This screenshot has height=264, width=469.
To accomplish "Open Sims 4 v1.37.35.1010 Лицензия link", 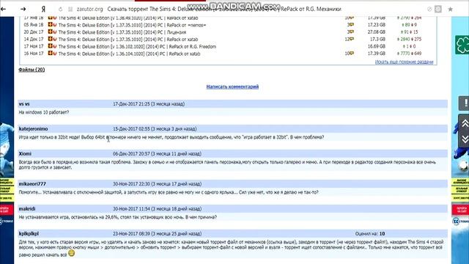I will pyautogui.click(x=122, y=32).
